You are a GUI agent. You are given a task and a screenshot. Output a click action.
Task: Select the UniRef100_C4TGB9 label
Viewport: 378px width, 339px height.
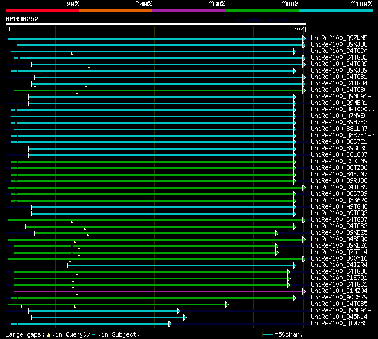tap(339, 187)
